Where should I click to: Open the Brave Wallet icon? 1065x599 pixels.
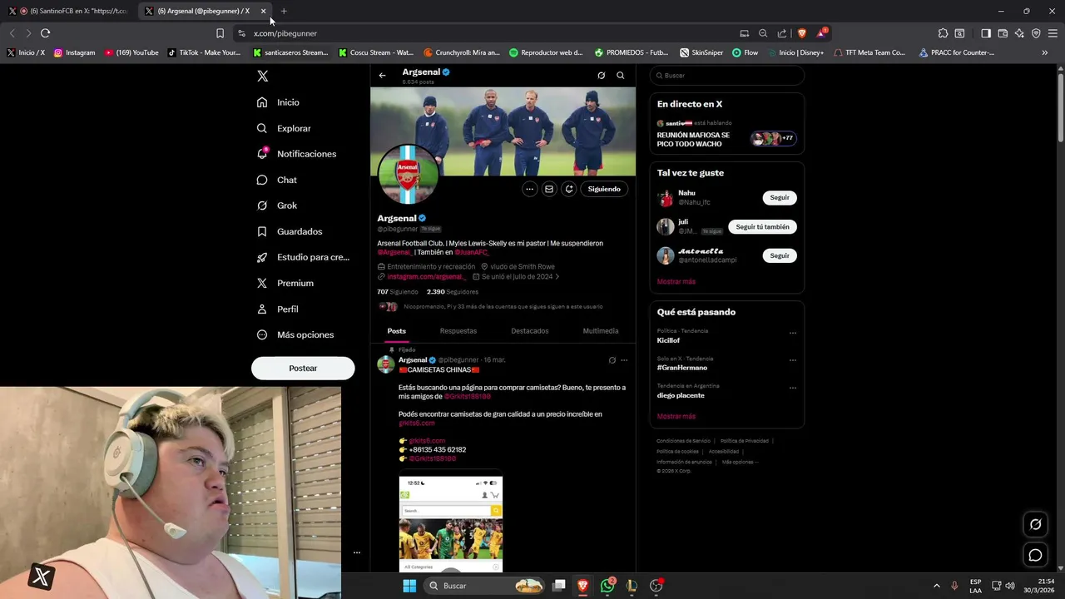tap(1003, 33)
